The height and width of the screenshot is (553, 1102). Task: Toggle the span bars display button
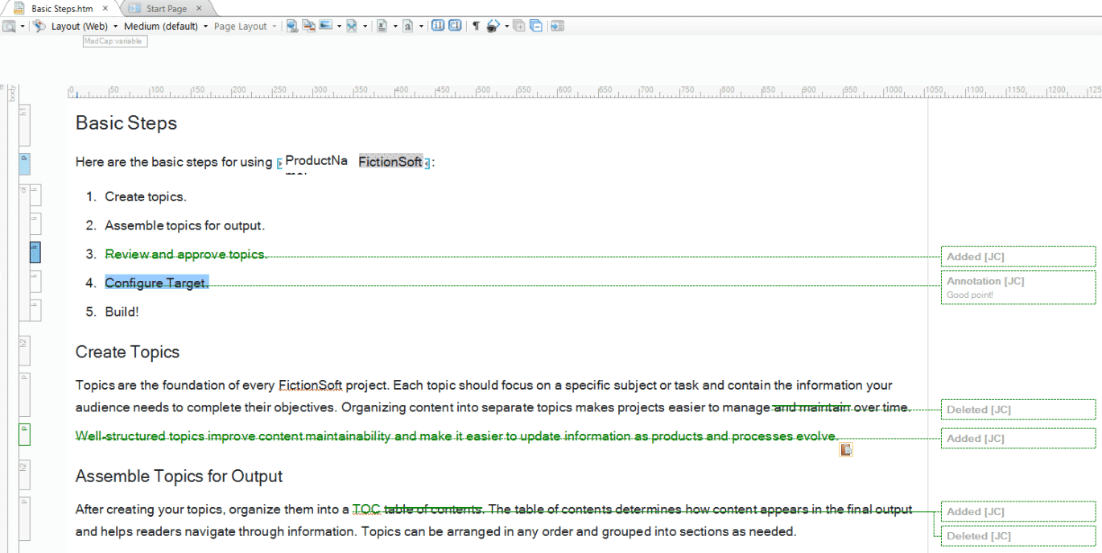(x=455, y=27)
